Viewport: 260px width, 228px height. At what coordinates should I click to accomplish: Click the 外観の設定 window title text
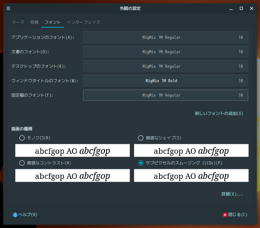[x=130, y=8]
